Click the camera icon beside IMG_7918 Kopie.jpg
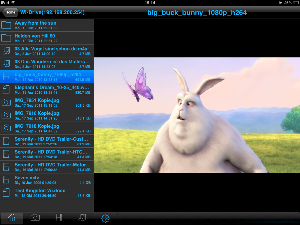Screen dimensions: 300x225 [x=6, y=128]
